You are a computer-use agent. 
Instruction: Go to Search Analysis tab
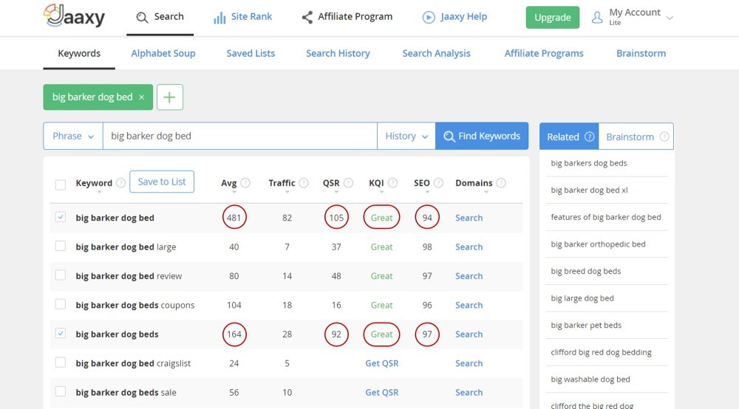click(x=437, y=53)
